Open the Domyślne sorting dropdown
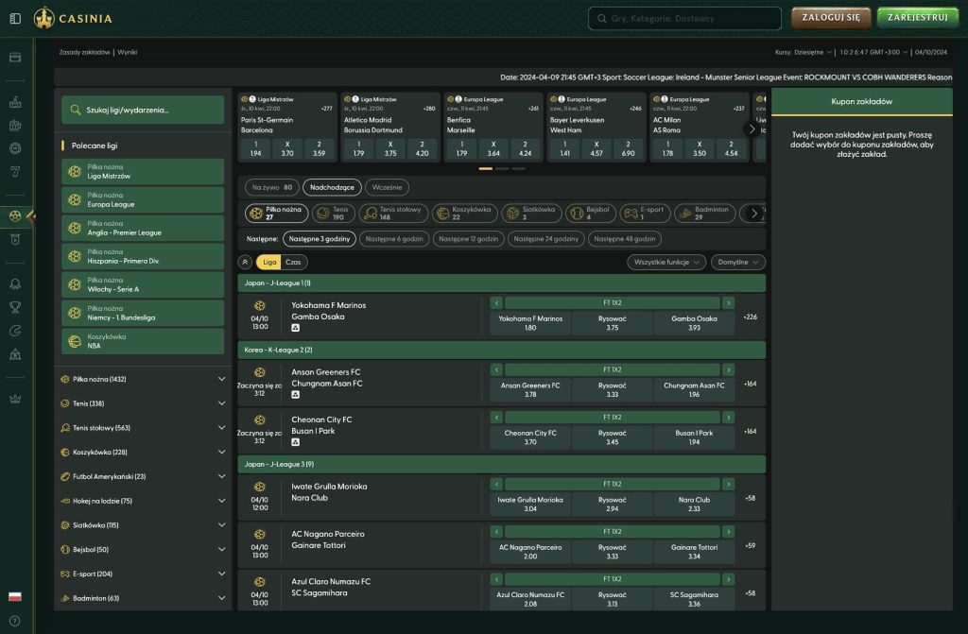The width and height of the screenshot is (968, 634). coord(738,263)
